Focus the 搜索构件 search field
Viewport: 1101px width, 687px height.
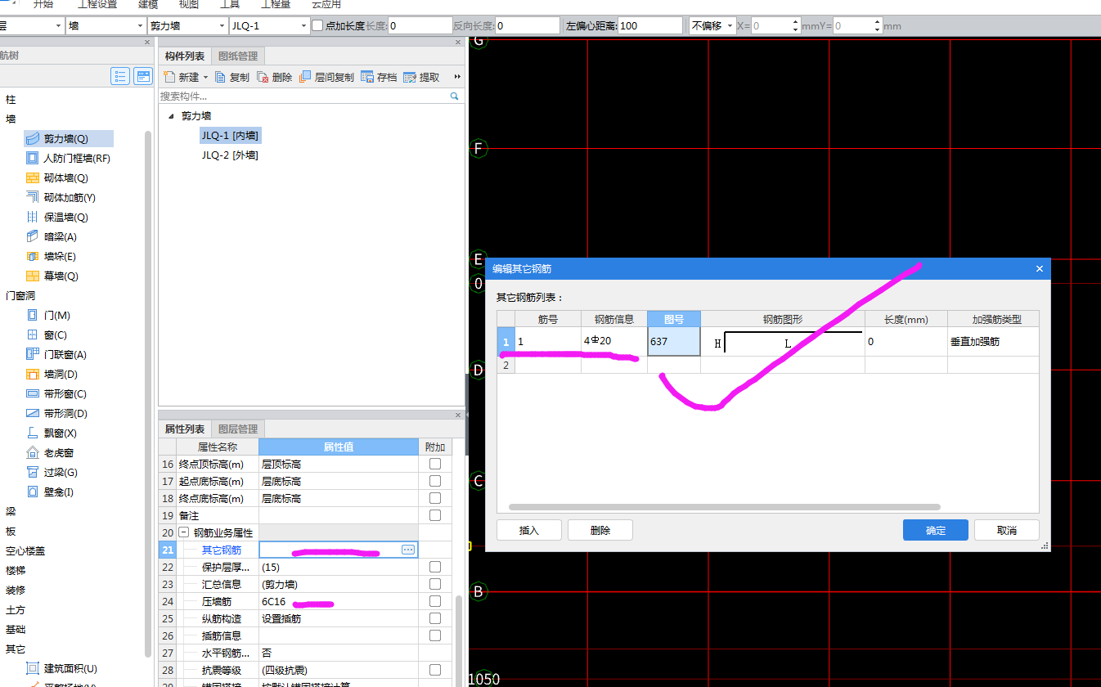point(304,97)
